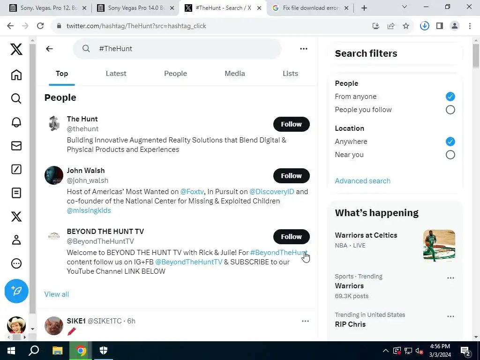Follow The Hunt account
Screen dimensions: 480x360
point(292,124)
